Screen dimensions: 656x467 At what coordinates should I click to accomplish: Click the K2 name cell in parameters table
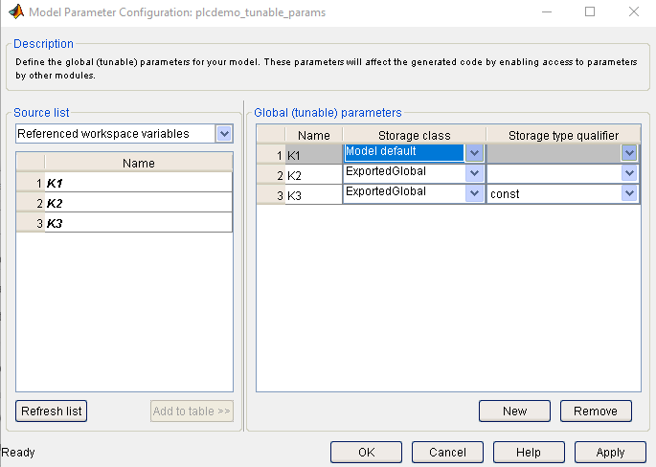(313, 174)
